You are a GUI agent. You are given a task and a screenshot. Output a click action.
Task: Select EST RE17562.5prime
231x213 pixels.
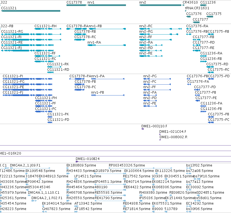tap(137, 176)
